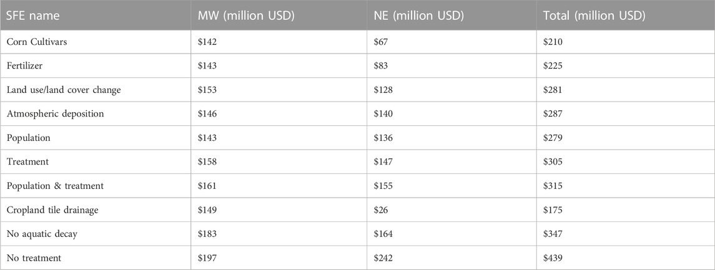Viewport: 715px width, 270px height.
Task: Click the Land use/land cover change cell
Action: pyautogui.click(x=64, y=90)
